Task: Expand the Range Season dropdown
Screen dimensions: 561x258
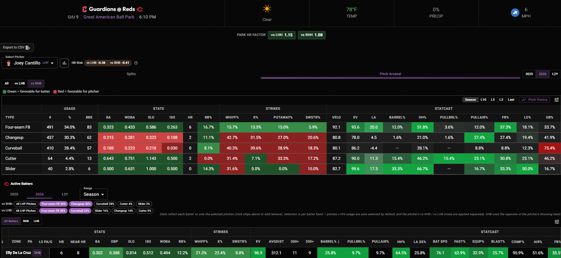Action: click(94, 194)
